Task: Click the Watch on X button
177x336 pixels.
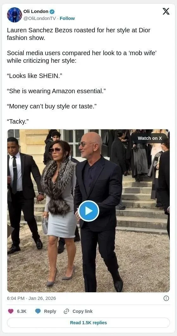Action: pyautogui.click(x=150, y=138)
